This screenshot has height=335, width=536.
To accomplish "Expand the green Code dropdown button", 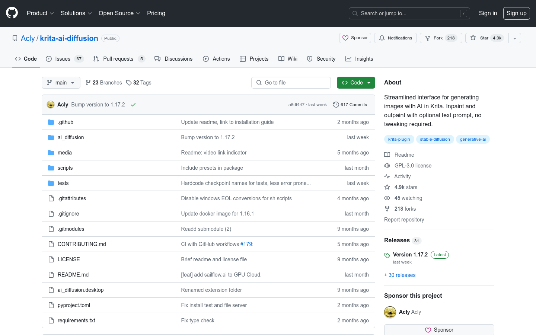I will pyautogui.click(x=356, y=83).
